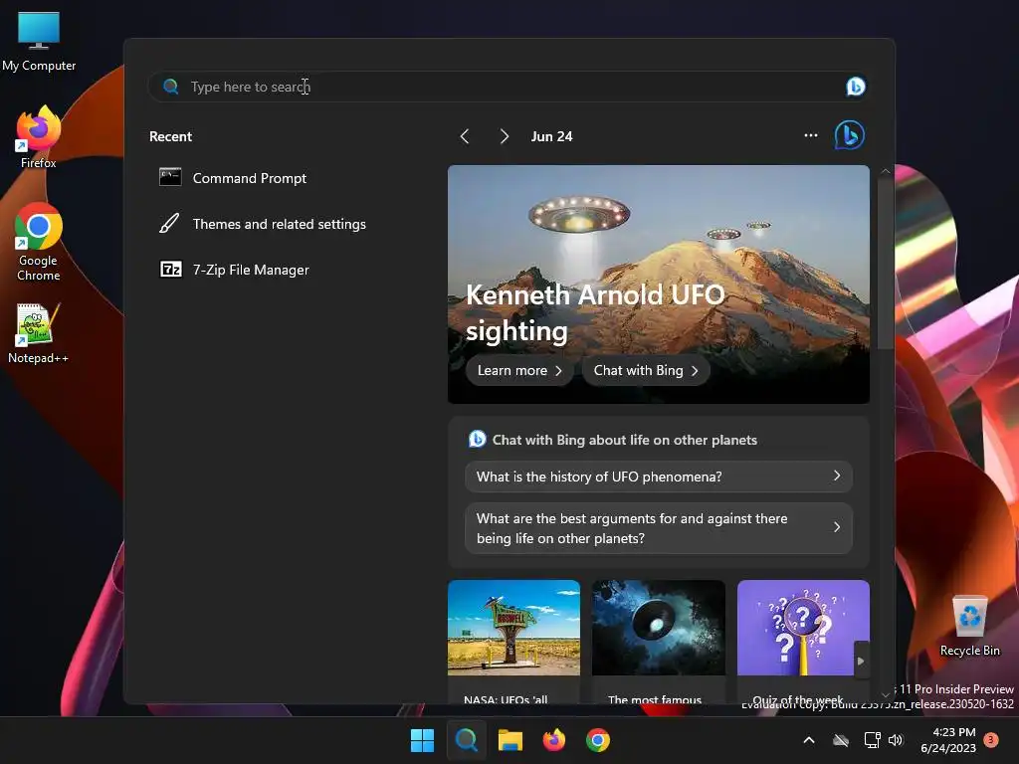Screen dimensions: 1019x764
Task: Click Chat with Bing about life heading
Action: click(625, 440)
